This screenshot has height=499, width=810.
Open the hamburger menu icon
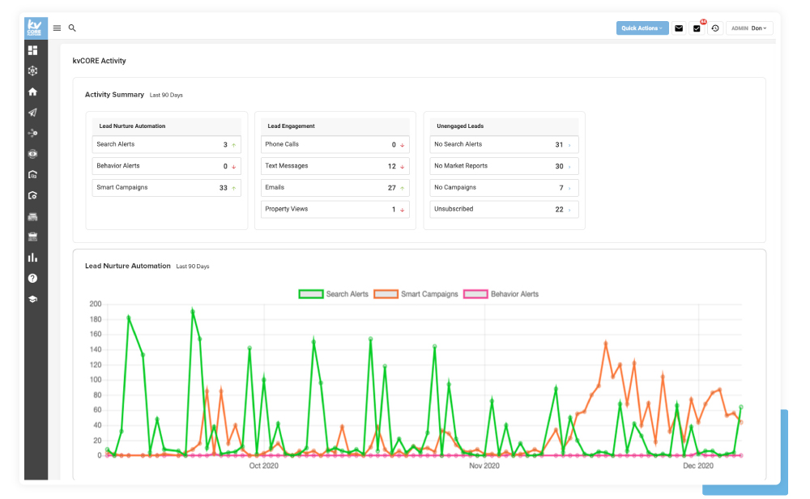click(57, 28)
